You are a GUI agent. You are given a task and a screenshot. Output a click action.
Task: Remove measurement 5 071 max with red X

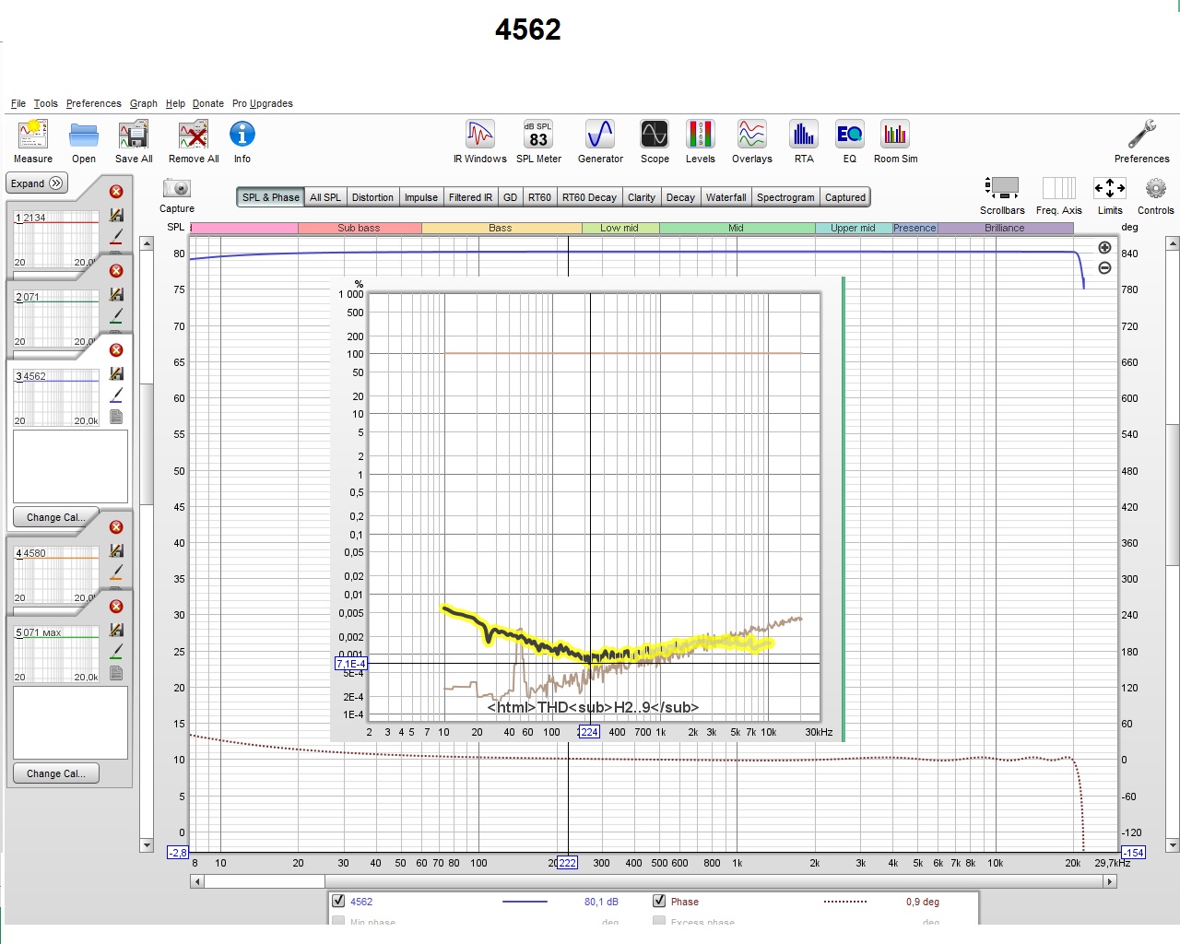click(x=116, y=607)
